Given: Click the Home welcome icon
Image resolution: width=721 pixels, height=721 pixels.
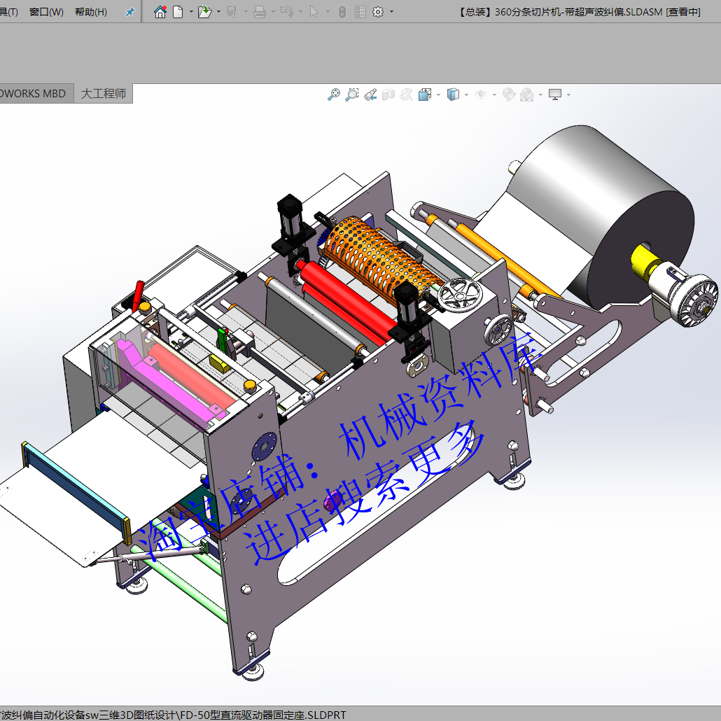Looking at the screenshot, I should 160,11.
